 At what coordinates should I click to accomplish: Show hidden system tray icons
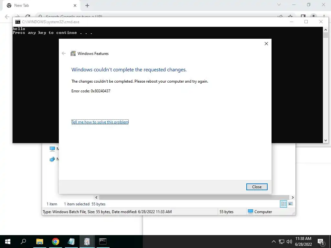pyautogui.click(x=273, y=242)
